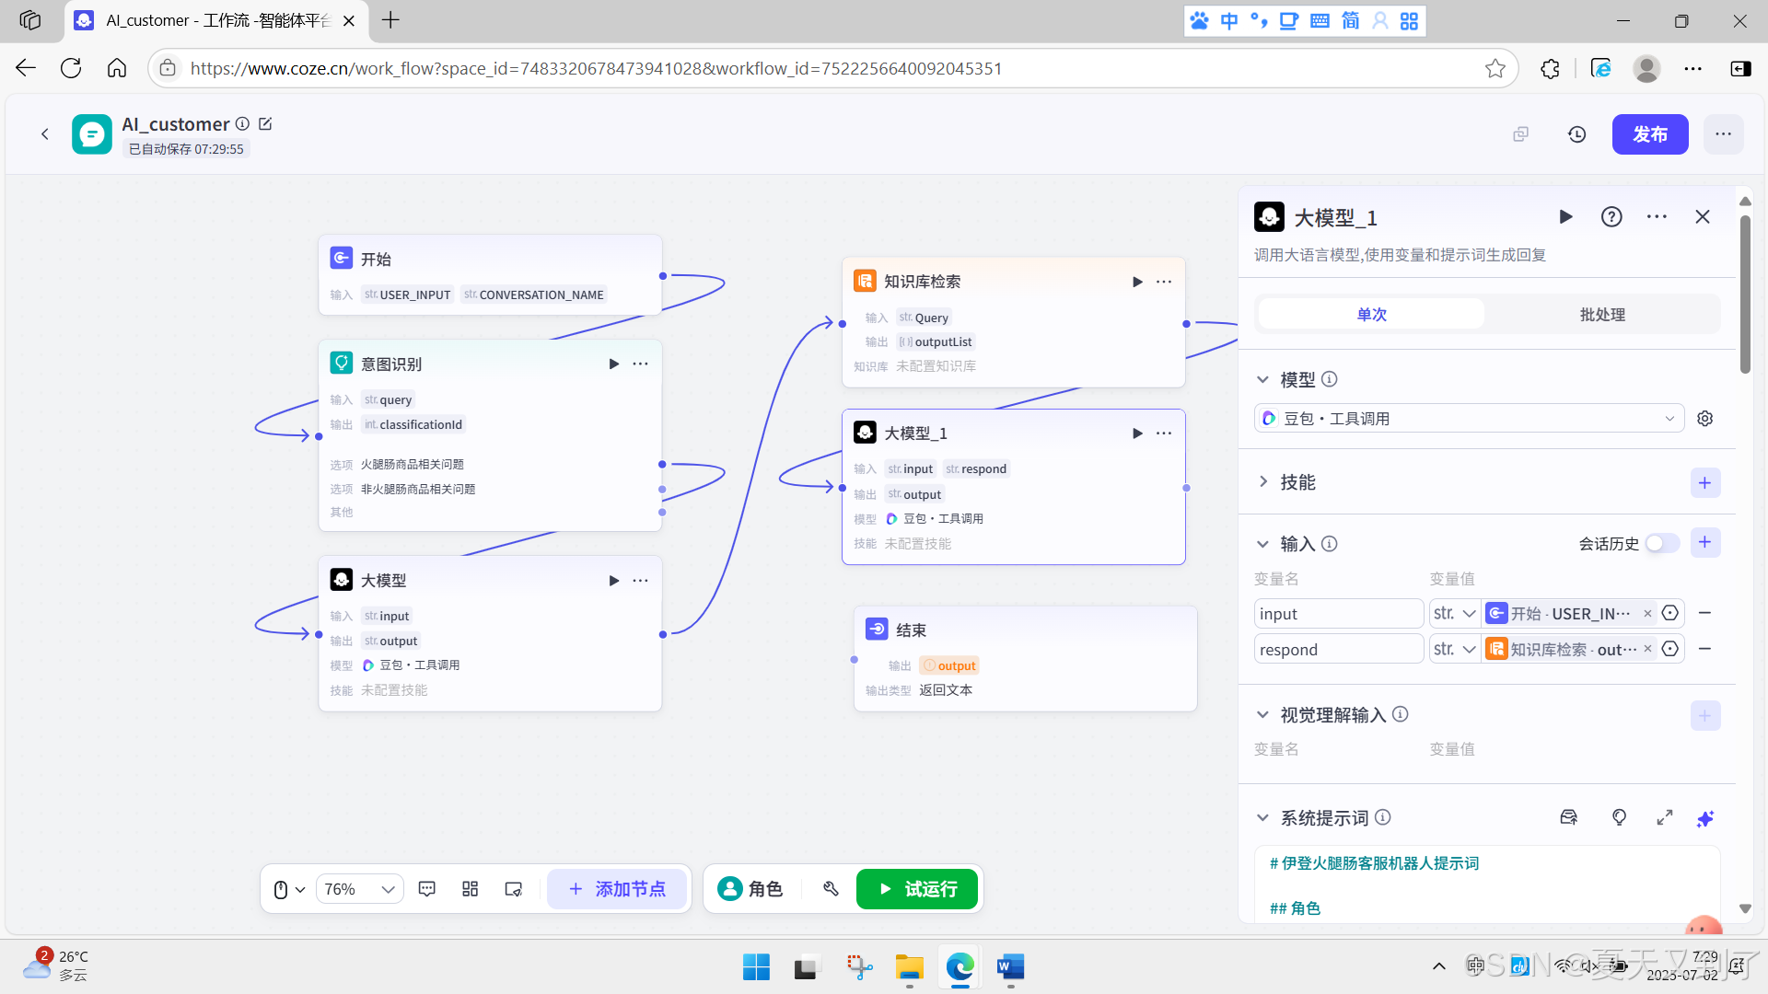Click the edit workflow name pencil icon
This screenshot has height=994, width=1768.
point(265,123)
